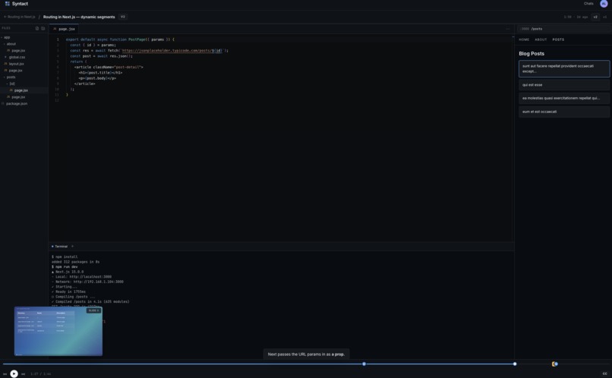This screenshot has height=378, width=612.
Task: Skip to next segment
Action: [23, 374]
